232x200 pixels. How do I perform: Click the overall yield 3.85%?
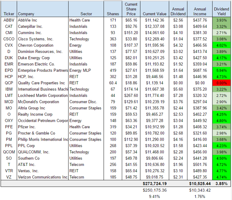(x=221, y=184)
